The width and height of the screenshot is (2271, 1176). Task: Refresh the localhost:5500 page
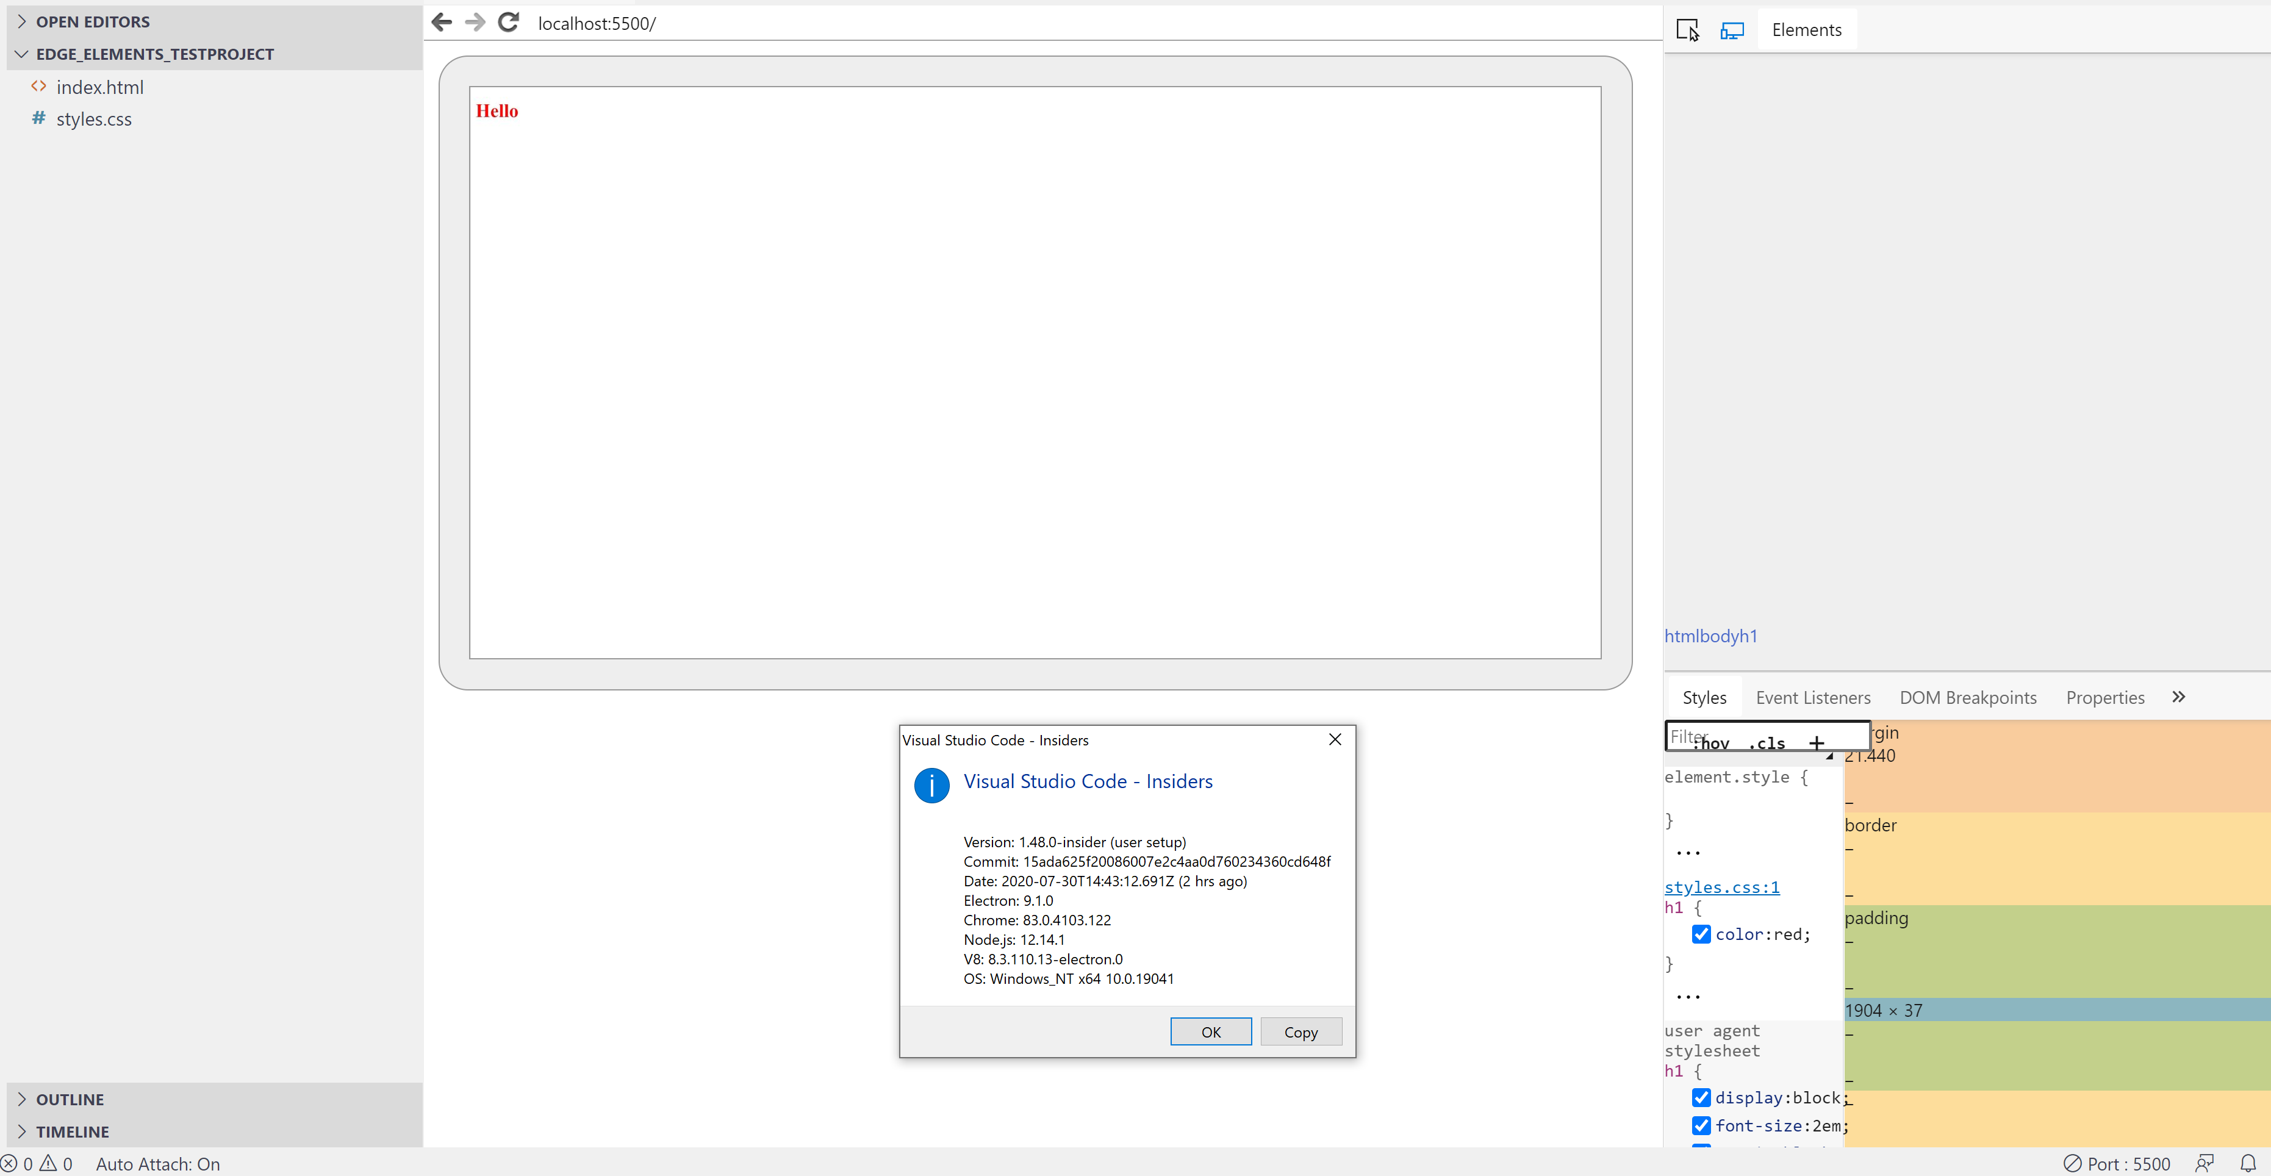coord(509,22)
